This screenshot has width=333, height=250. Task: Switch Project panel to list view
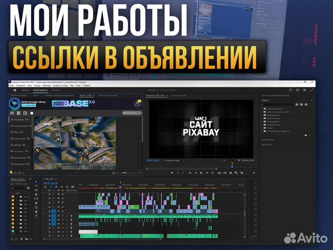17,239
